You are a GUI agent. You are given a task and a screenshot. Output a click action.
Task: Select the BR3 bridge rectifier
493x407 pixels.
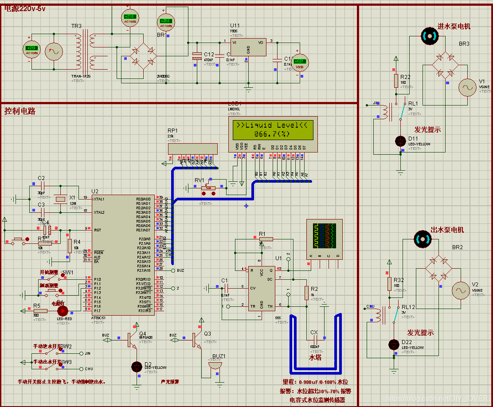445,65
